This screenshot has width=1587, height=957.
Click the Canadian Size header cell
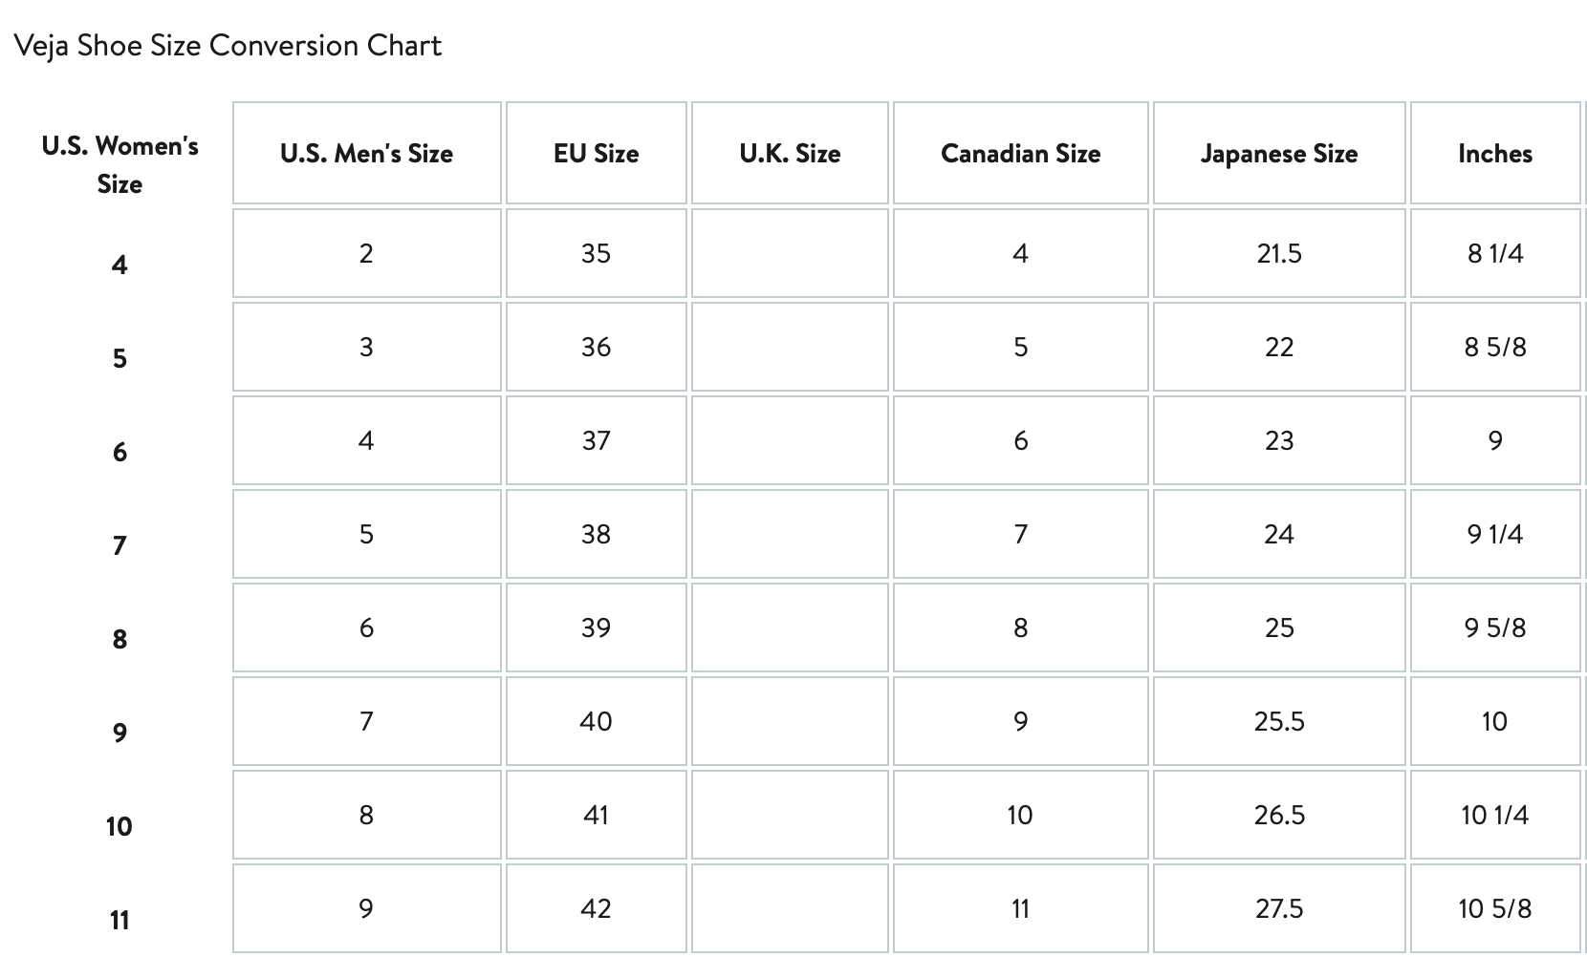click(1020, 154)
